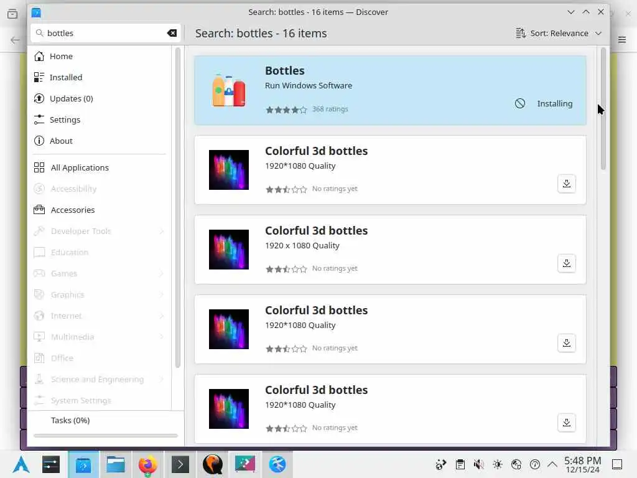
Task: Click Discover icon on taskbar
Action: coord(83,464)
